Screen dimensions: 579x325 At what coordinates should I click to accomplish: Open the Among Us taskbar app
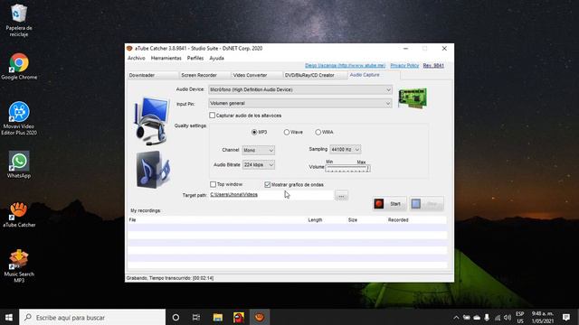[x=239, y=317]
